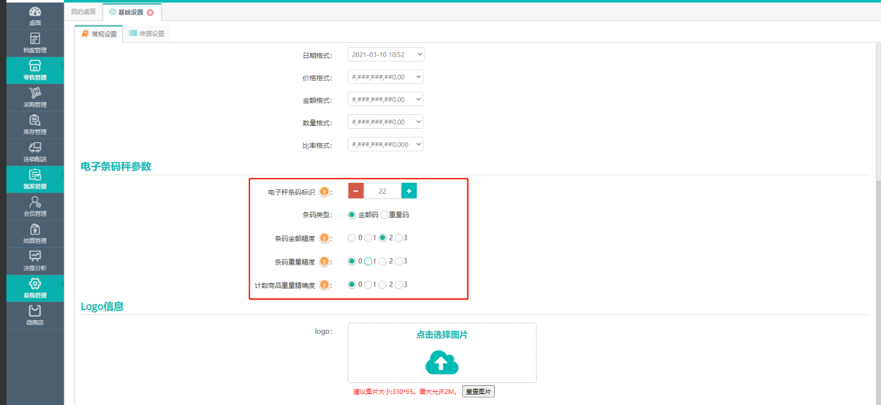Open the 金额格式 dropdown

tap(386, 99)
